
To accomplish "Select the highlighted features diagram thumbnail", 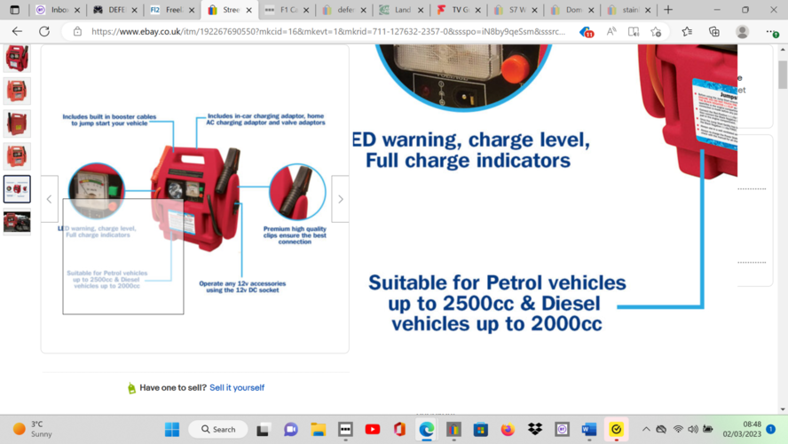I will (17, 189).
